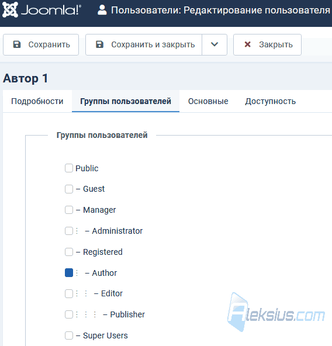The height and width of the screenshot is (346, 332).
Task: Click the Super Users label text
Action: coord(105,335)
